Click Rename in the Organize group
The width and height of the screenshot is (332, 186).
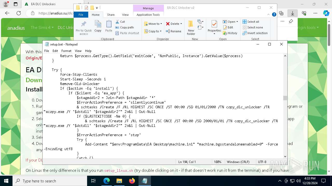[x=174, y=31]
